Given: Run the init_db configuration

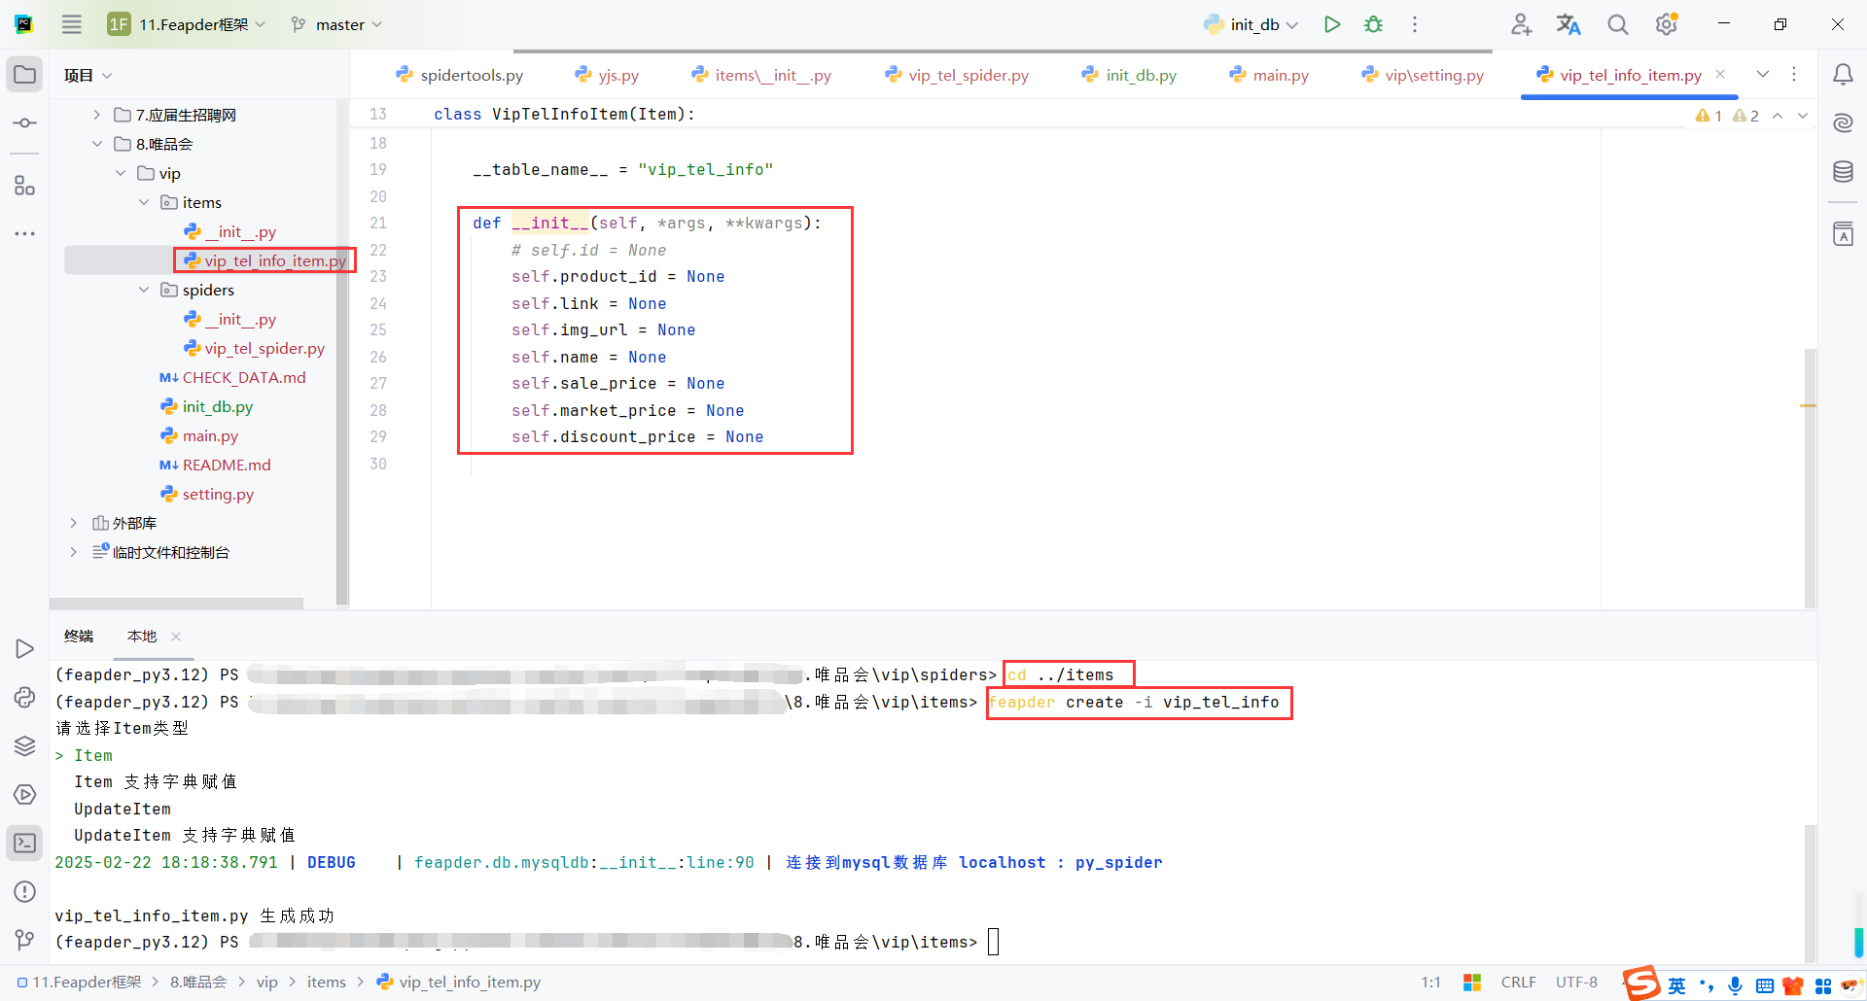Looking at the screenshot, I should pyautogui.click(x=1332, y=24).
